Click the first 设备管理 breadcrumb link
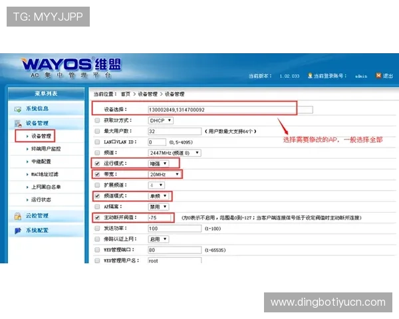The image size is (399, 319). pos(148,94)
